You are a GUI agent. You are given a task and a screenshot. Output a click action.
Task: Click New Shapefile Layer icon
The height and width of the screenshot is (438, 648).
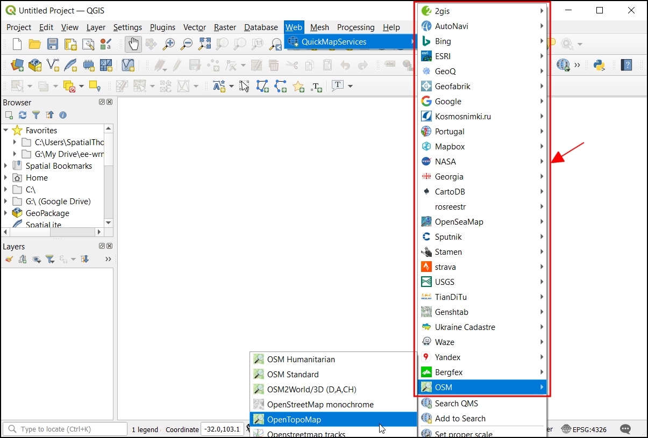[x=53, y=65]
